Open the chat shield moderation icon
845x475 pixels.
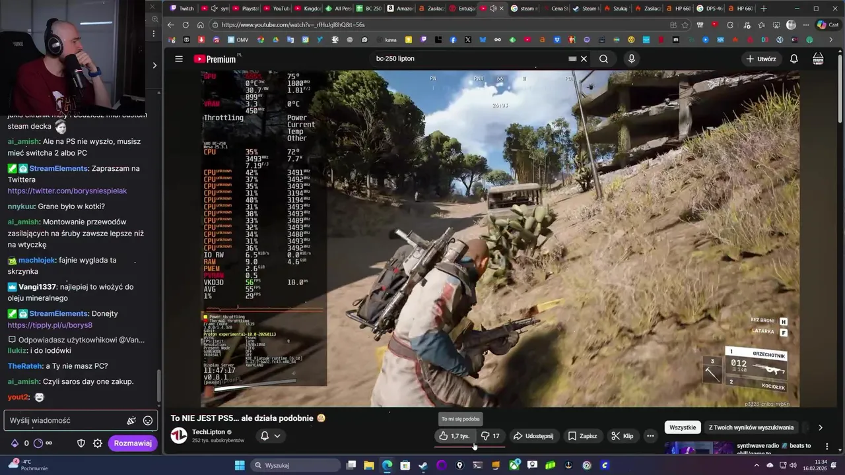click(81, 443)
